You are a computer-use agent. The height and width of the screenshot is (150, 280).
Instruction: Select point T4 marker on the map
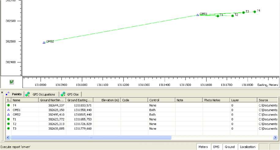tap(255, 12)
